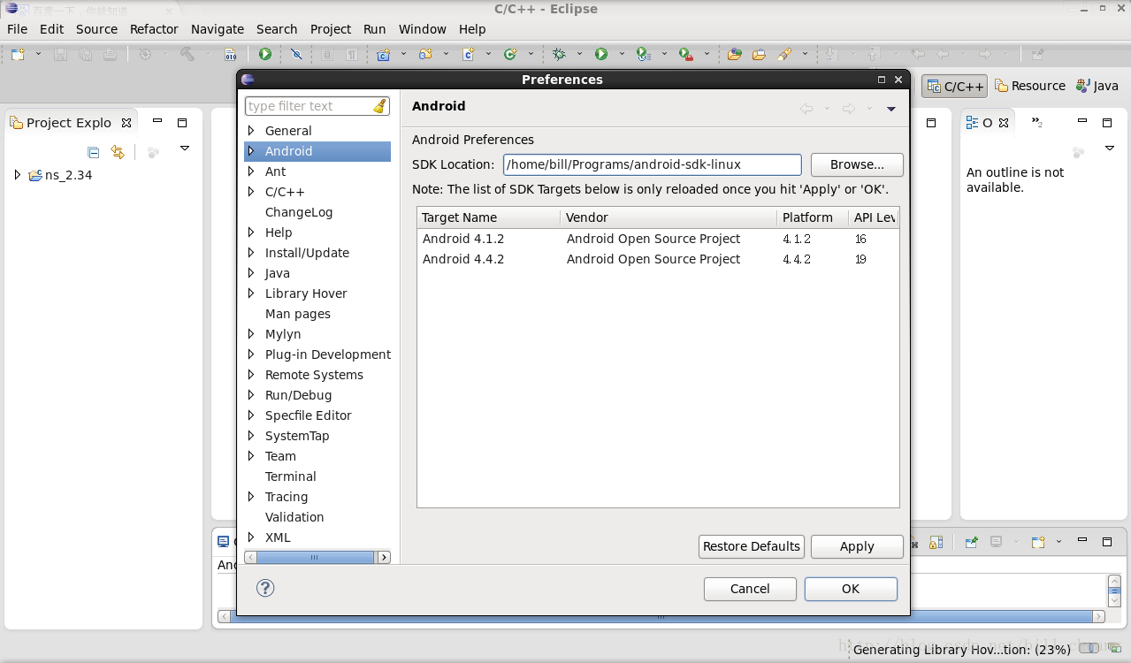Switch to Java perspective
Image resolution: width=1131 pixels, height=663 pixels.
1097,86
